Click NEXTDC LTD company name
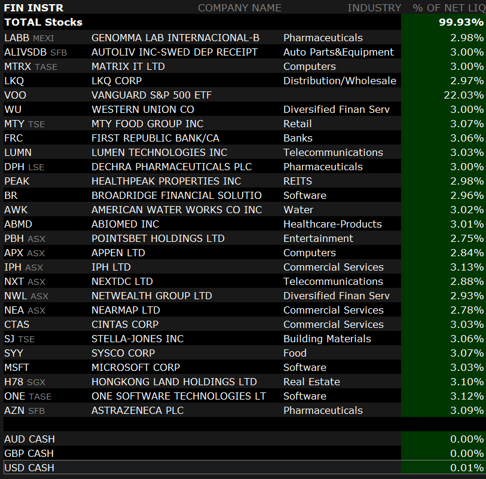The width and height of the screenshot is (486, 479). pos(122,282)
